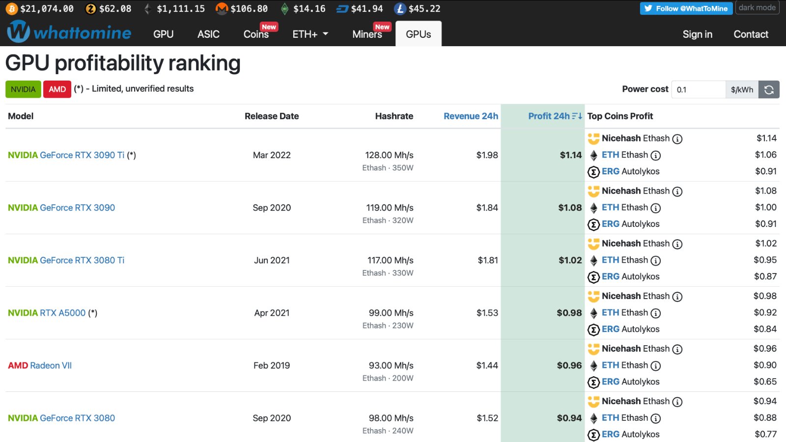Viewport: 786px width, 442px height.
Task: Click ERG link in Radeon VII row
Action: (x=611, y=382)
